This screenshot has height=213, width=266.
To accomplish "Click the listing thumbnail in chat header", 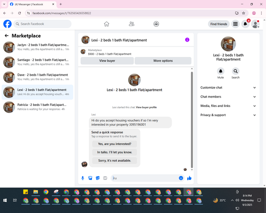I will [x=85, y=40].
